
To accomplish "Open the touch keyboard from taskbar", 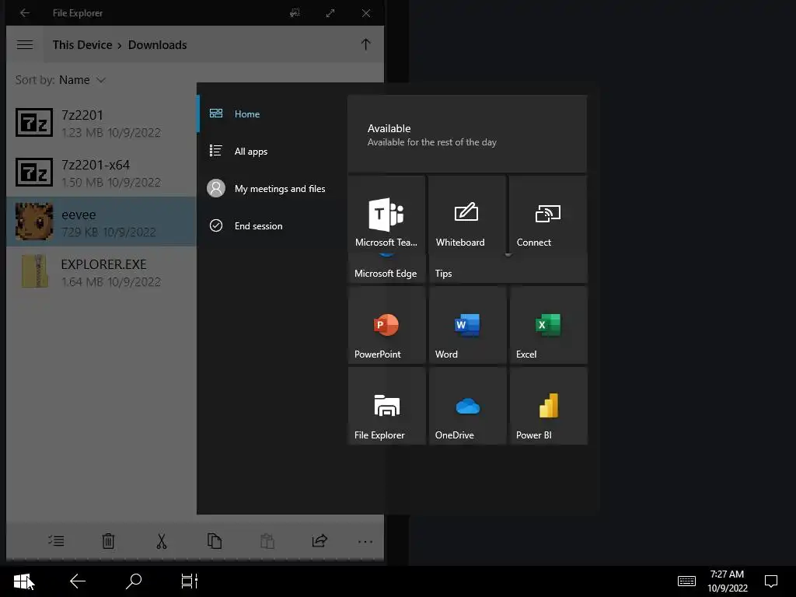I will pyautogui.click(x=686, y=581).
